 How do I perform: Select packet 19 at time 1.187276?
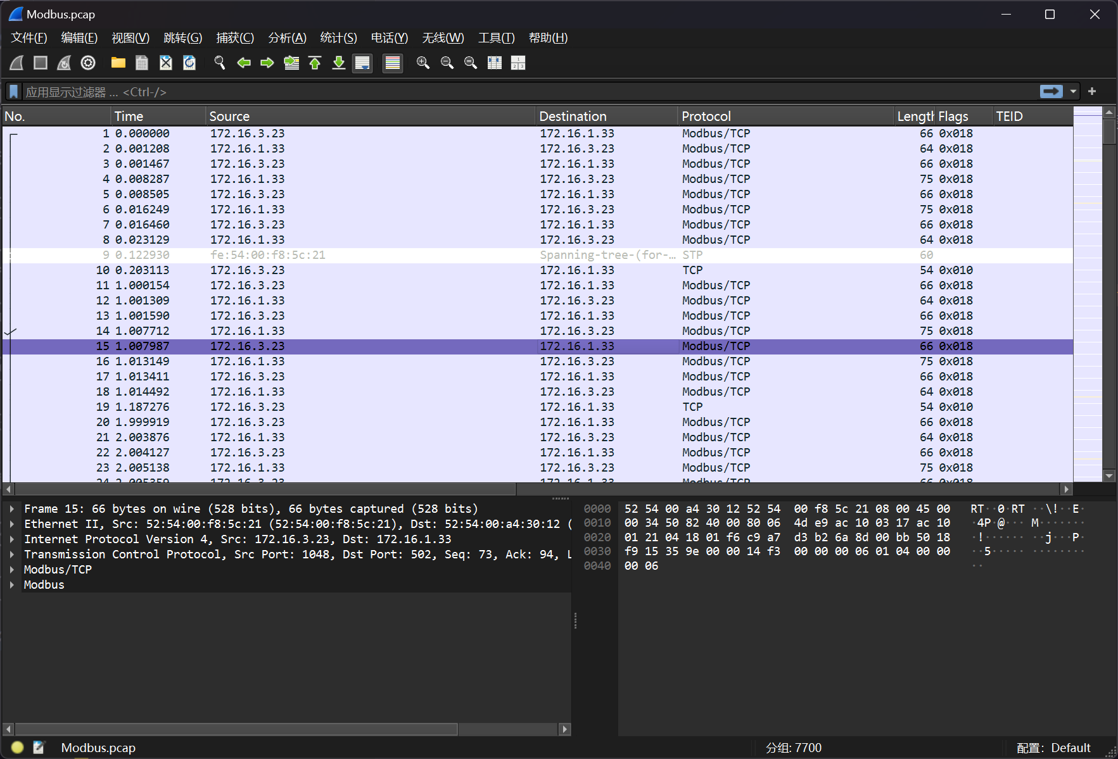tap(537, 407)
